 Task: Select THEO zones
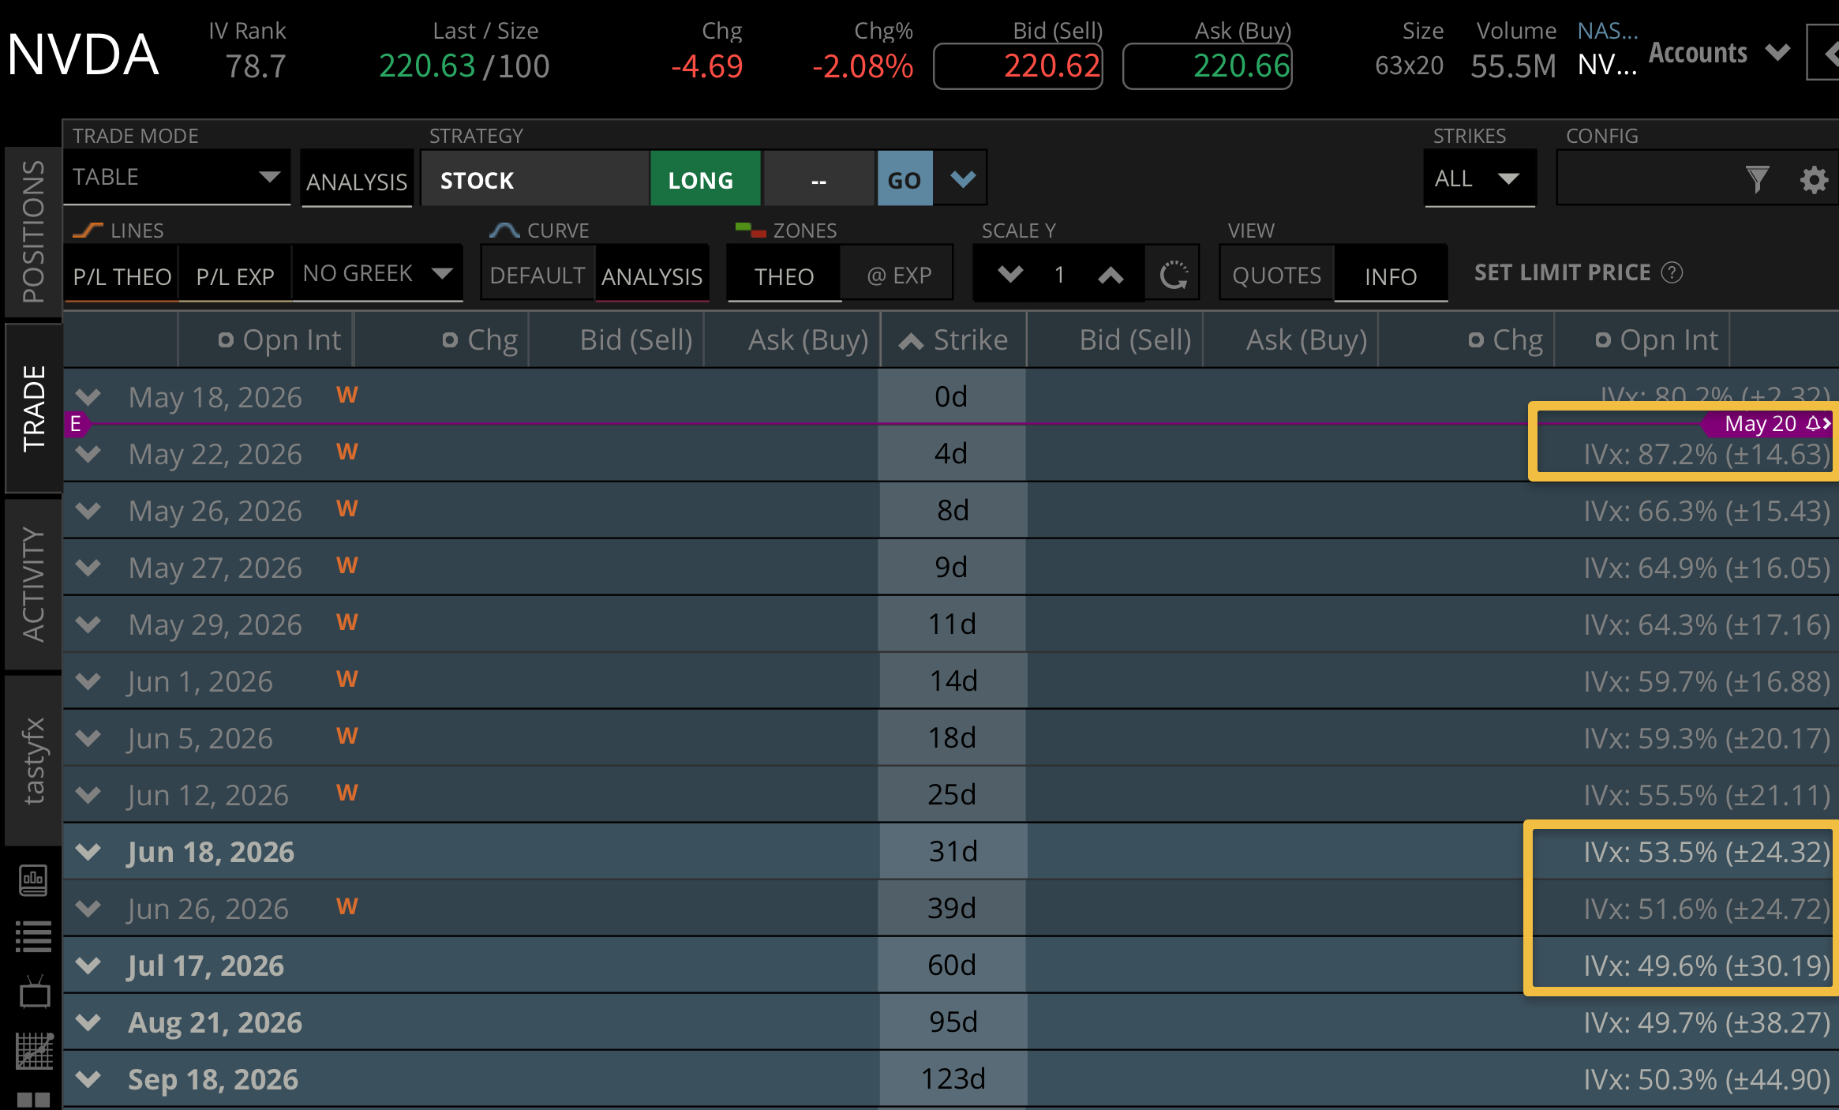pyautogui.click(x=784, y=276)
